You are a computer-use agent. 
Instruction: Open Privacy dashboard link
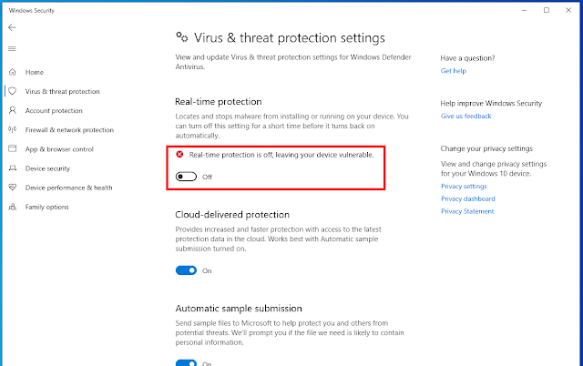click(467, 198)
